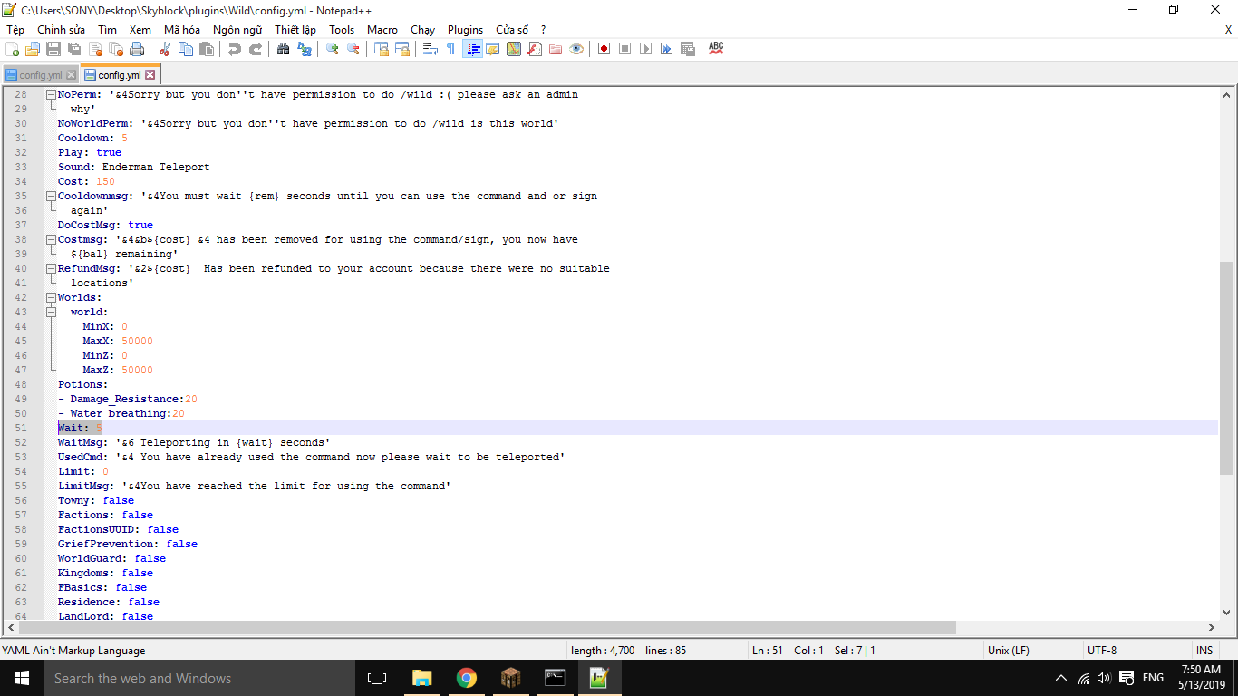Open the Find dialog via binoculars icon
The width and height of the screenshot is (1238, 696).
pos(284,48)
